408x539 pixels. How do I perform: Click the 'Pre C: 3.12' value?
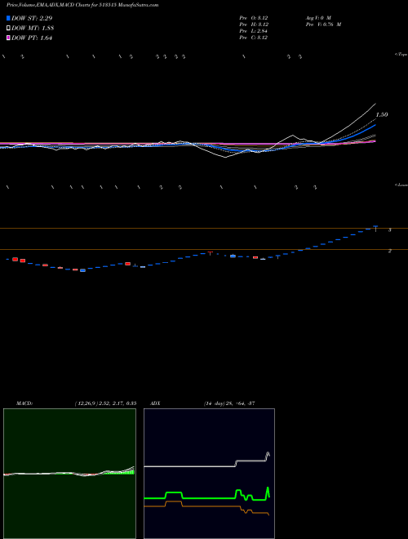tap(254, 38)
